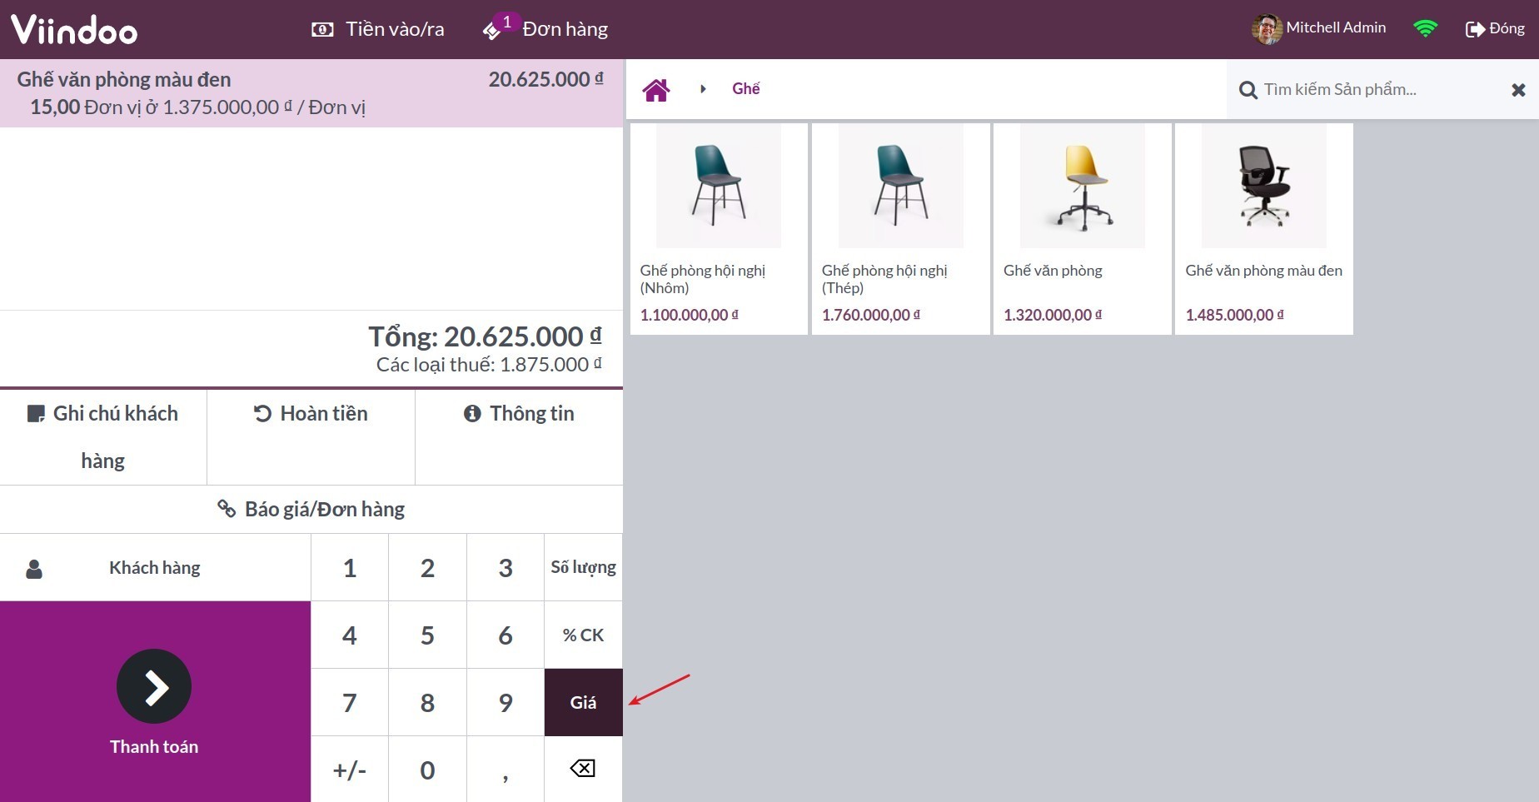The height and width of the screenshot is (802, 1539).
Task: Click the search magnifier icon
Action: pyautogui.click(x=1248, y=90)
